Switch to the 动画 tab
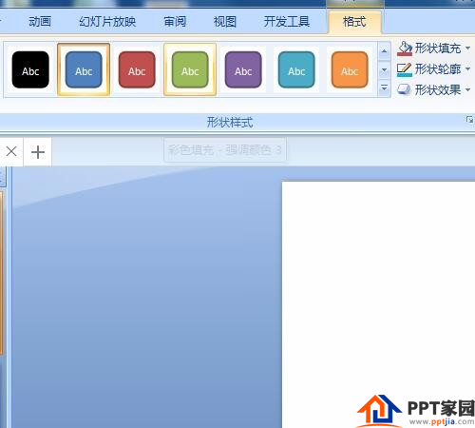 point(40,22)
